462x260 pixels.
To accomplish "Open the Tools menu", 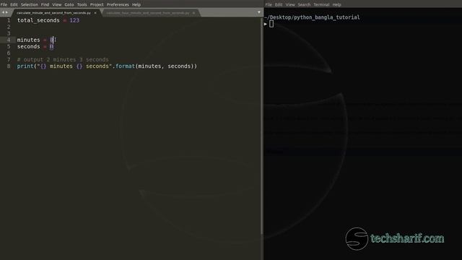I will coord(82,4).
